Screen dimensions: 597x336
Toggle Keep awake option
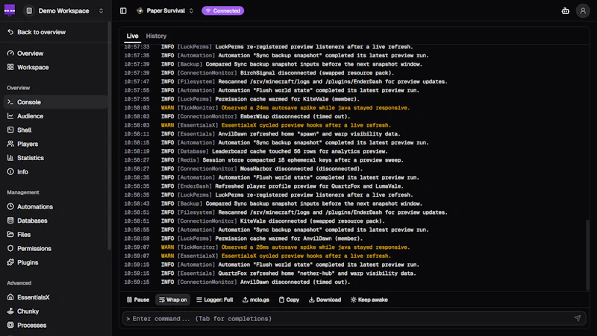click(x=369, y=300)
